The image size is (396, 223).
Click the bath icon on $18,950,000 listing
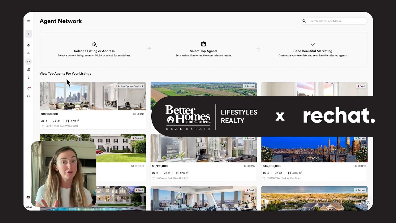click(x=55, y=121)
